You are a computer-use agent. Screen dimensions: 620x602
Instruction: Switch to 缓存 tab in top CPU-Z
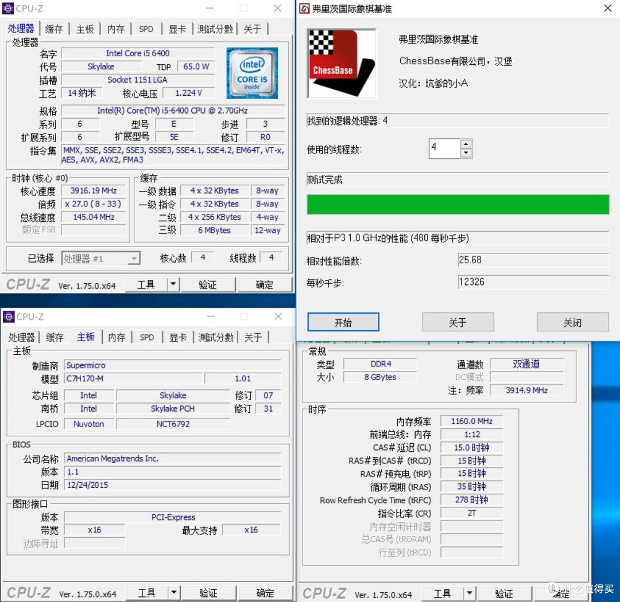(54, 29)
